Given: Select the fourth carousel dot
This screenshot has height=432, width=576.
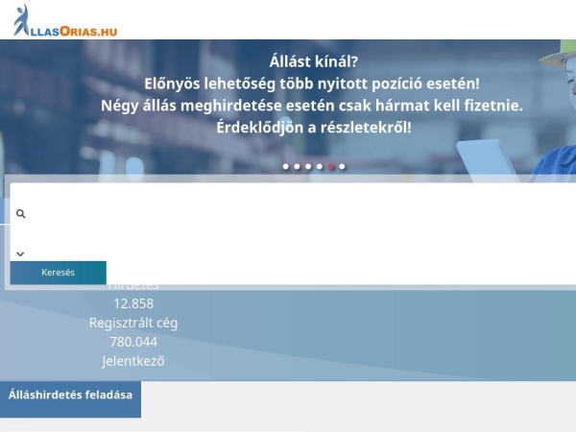Looking at the screenshot, I should pos(320,167).
